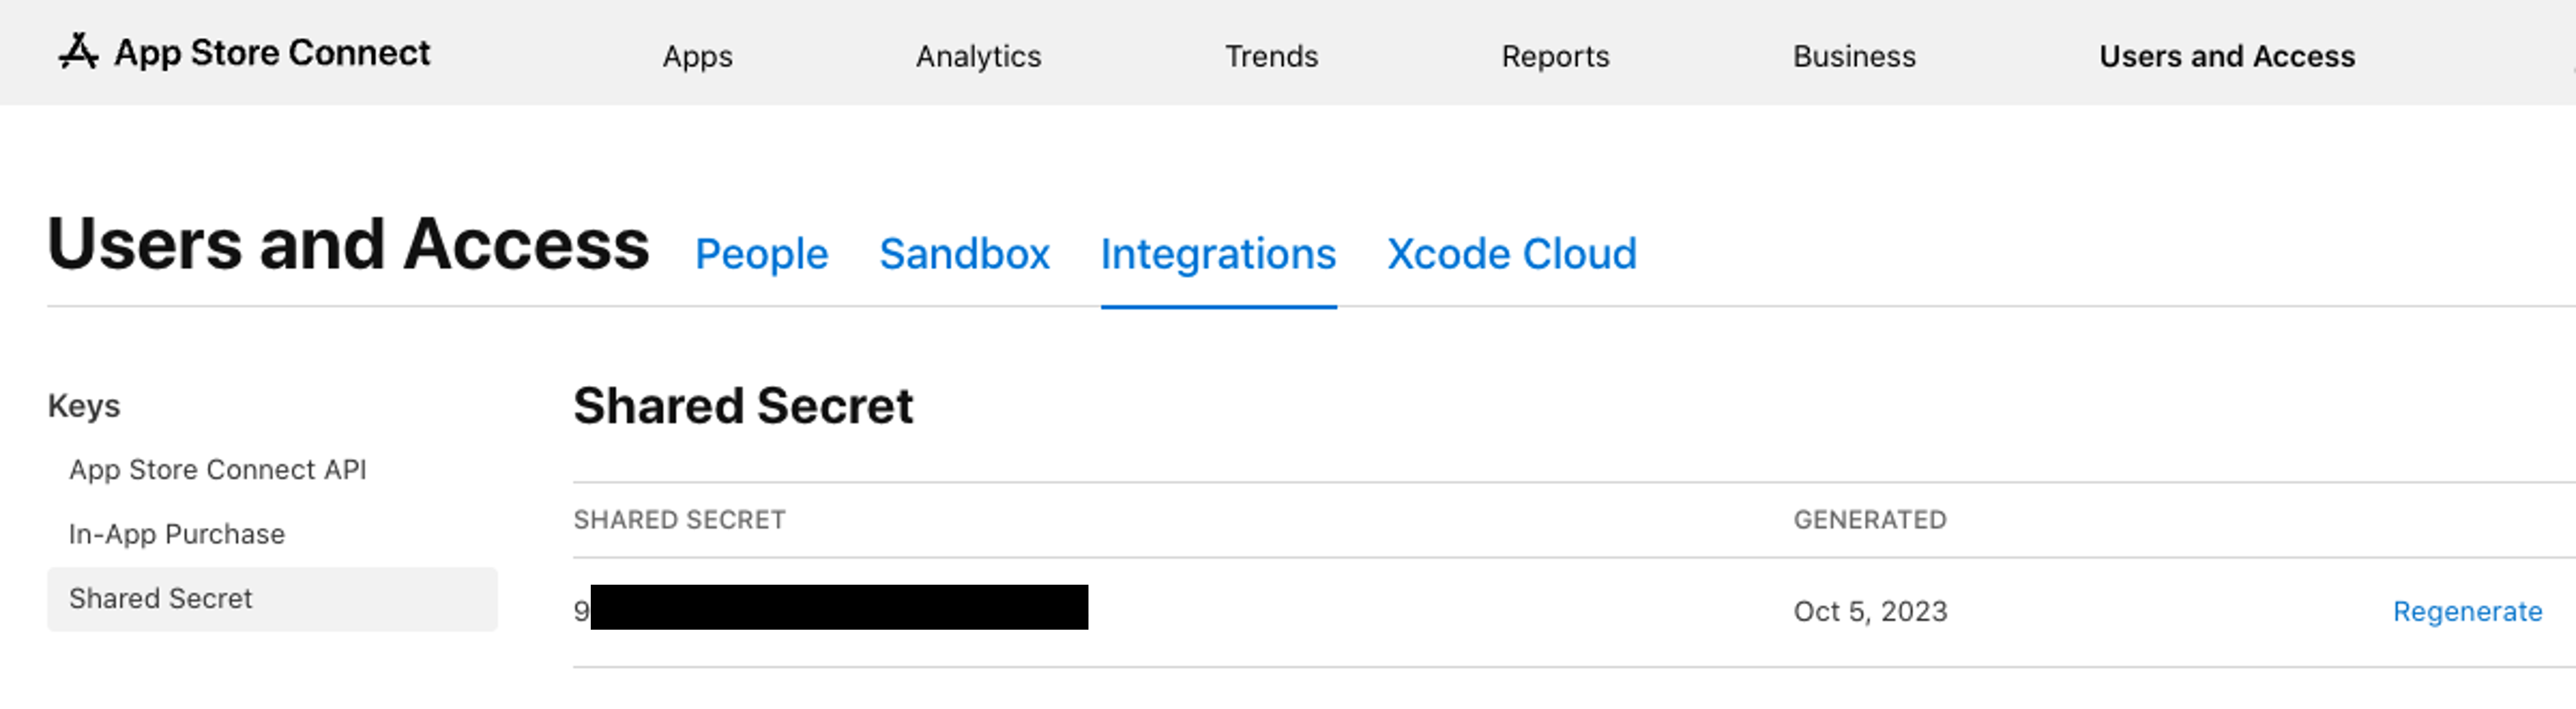Open the Business section

(1854, 57)
